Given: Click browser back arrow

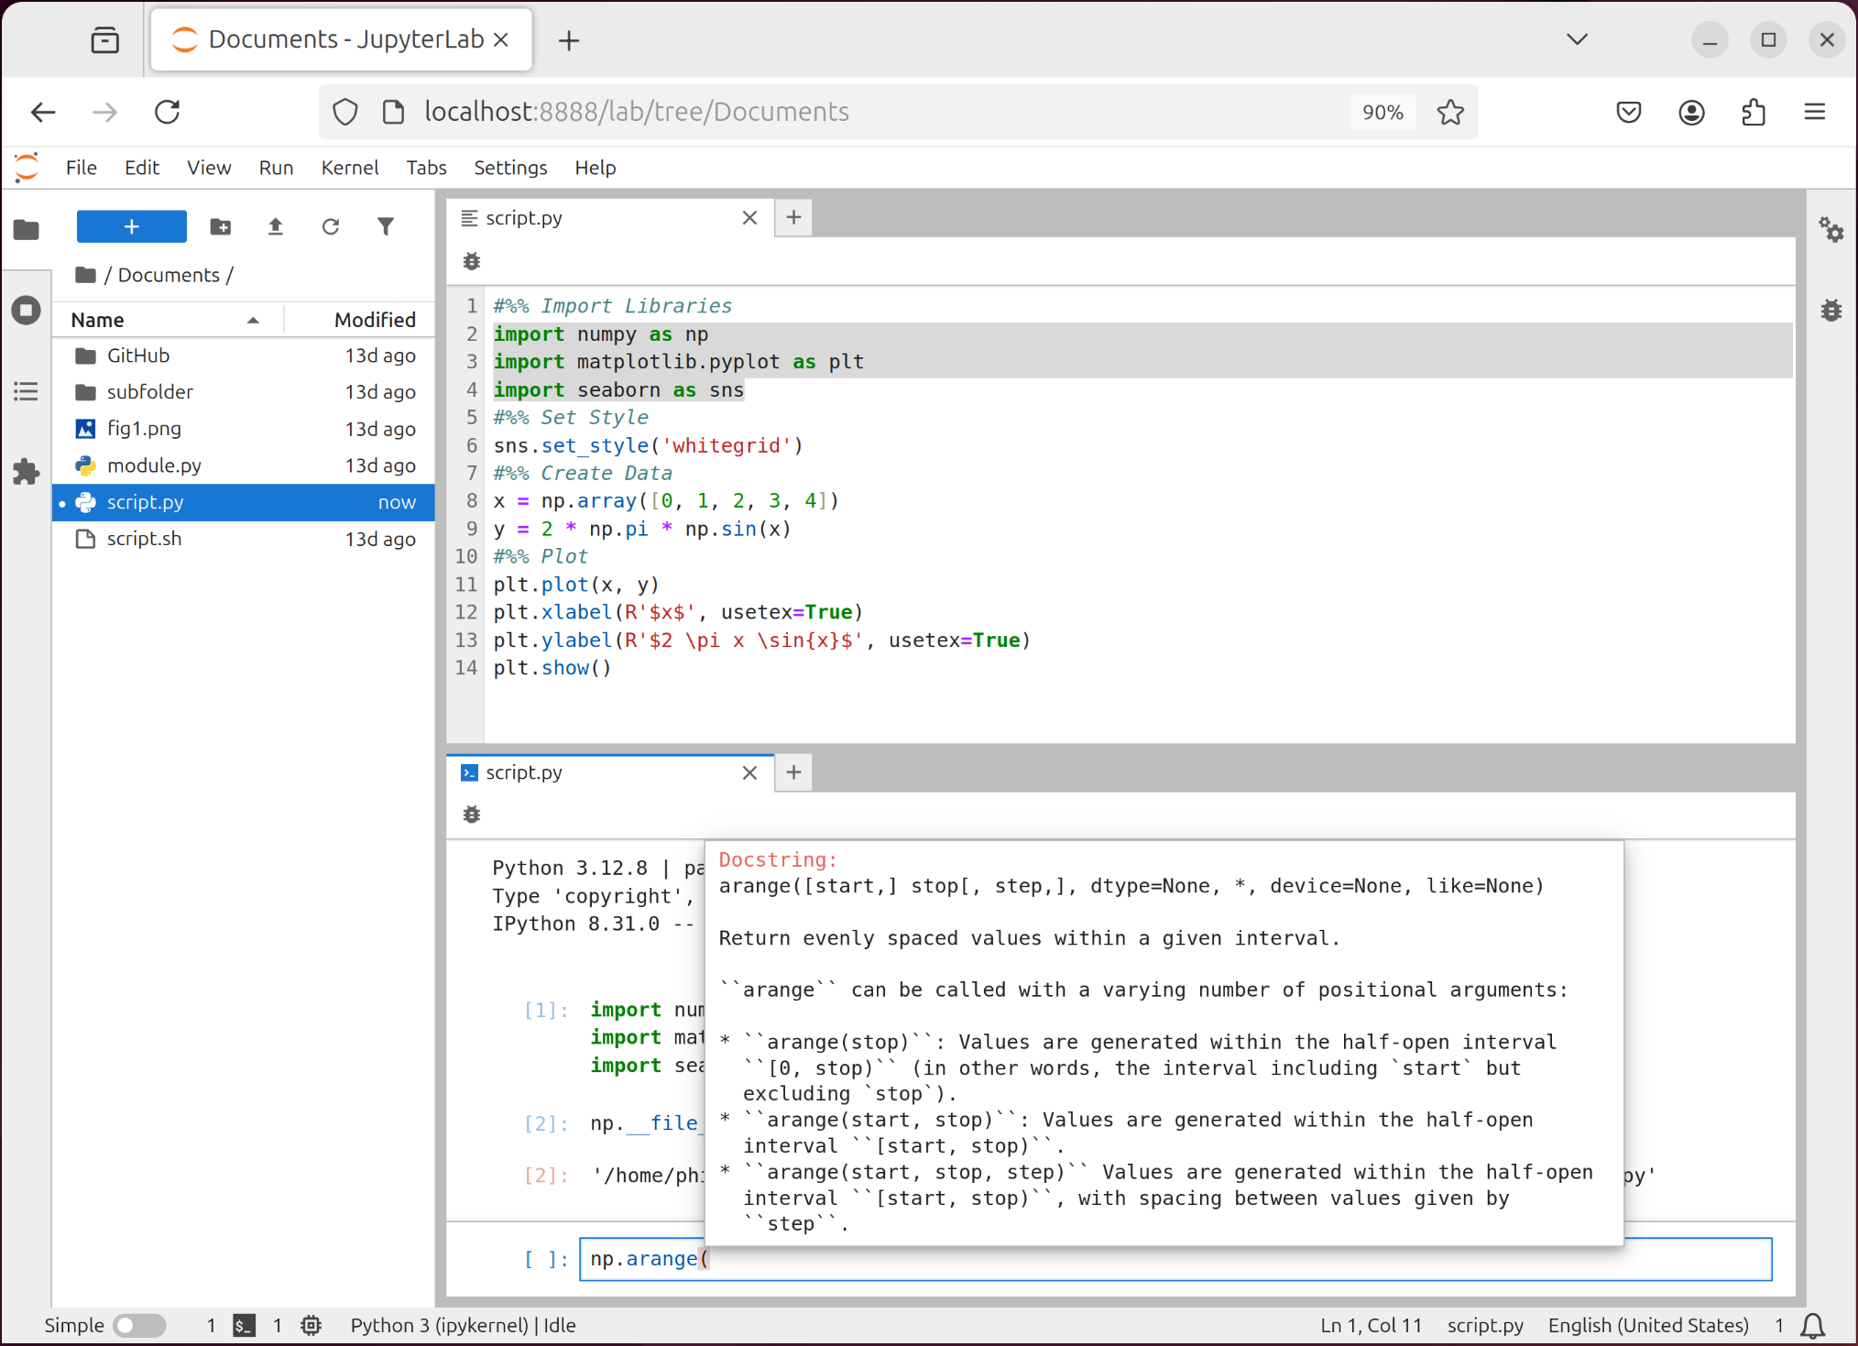Looking at the screenshot, I should click(x=43, y=112).
